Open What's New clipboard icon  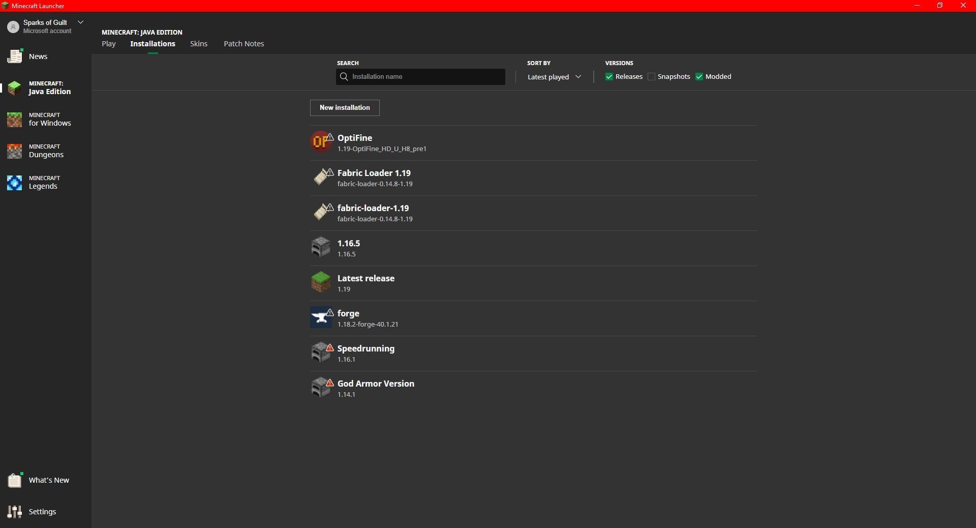15,480
